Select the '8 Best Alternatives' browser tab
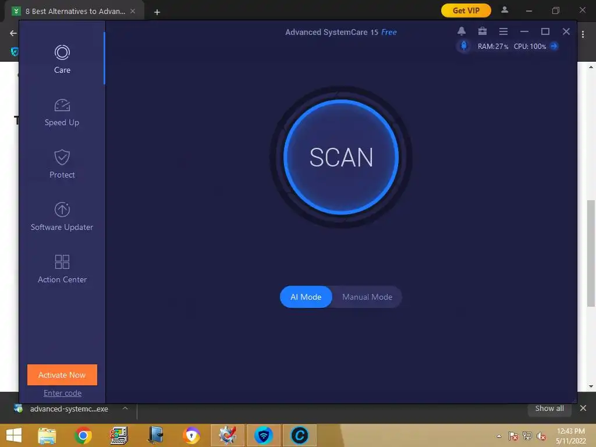Viewport: 596px width, 447px height. 74,12
